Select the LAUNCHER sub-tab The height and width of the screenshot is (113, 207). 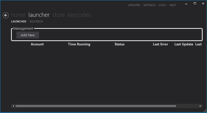18,21
